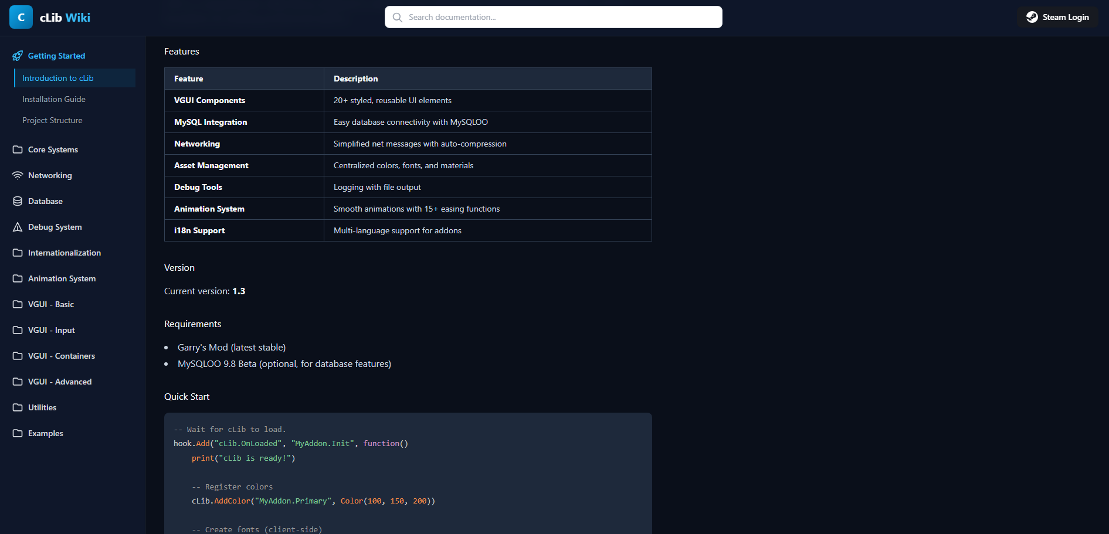
Task: Click the cLib.AddColor code line
Action: pos(313,501)
